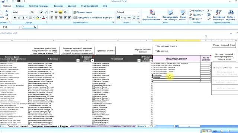Apply percent number format
The image size is (238, 133).
(x=125, y=18)
